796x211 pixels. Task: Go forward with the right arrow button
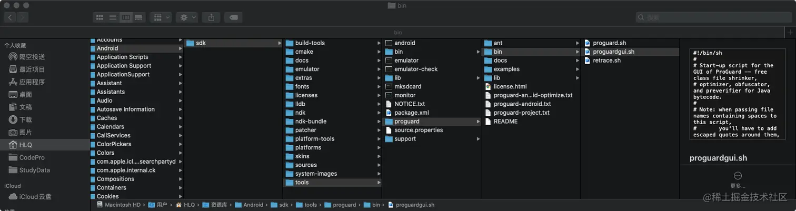click(x=23, y=17)
